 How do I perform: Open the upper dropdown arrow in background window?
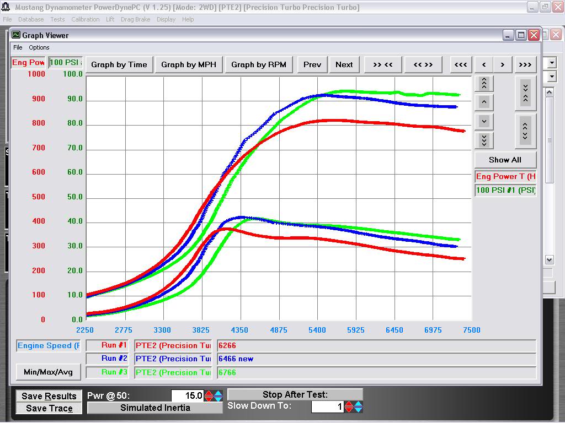(x=552, y=63)
